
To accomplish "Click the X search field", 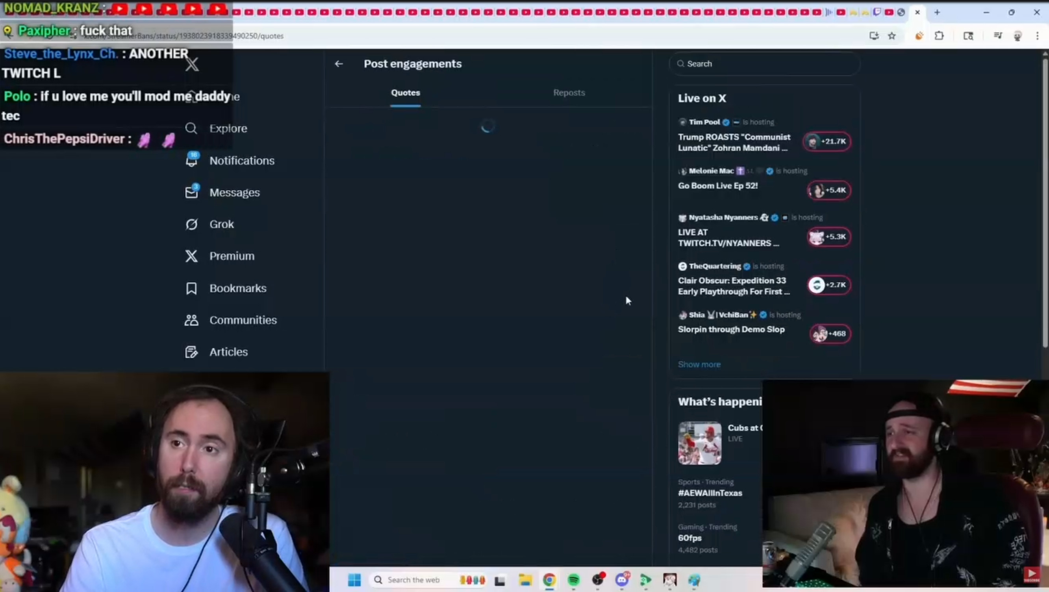I will click(764, 63).
